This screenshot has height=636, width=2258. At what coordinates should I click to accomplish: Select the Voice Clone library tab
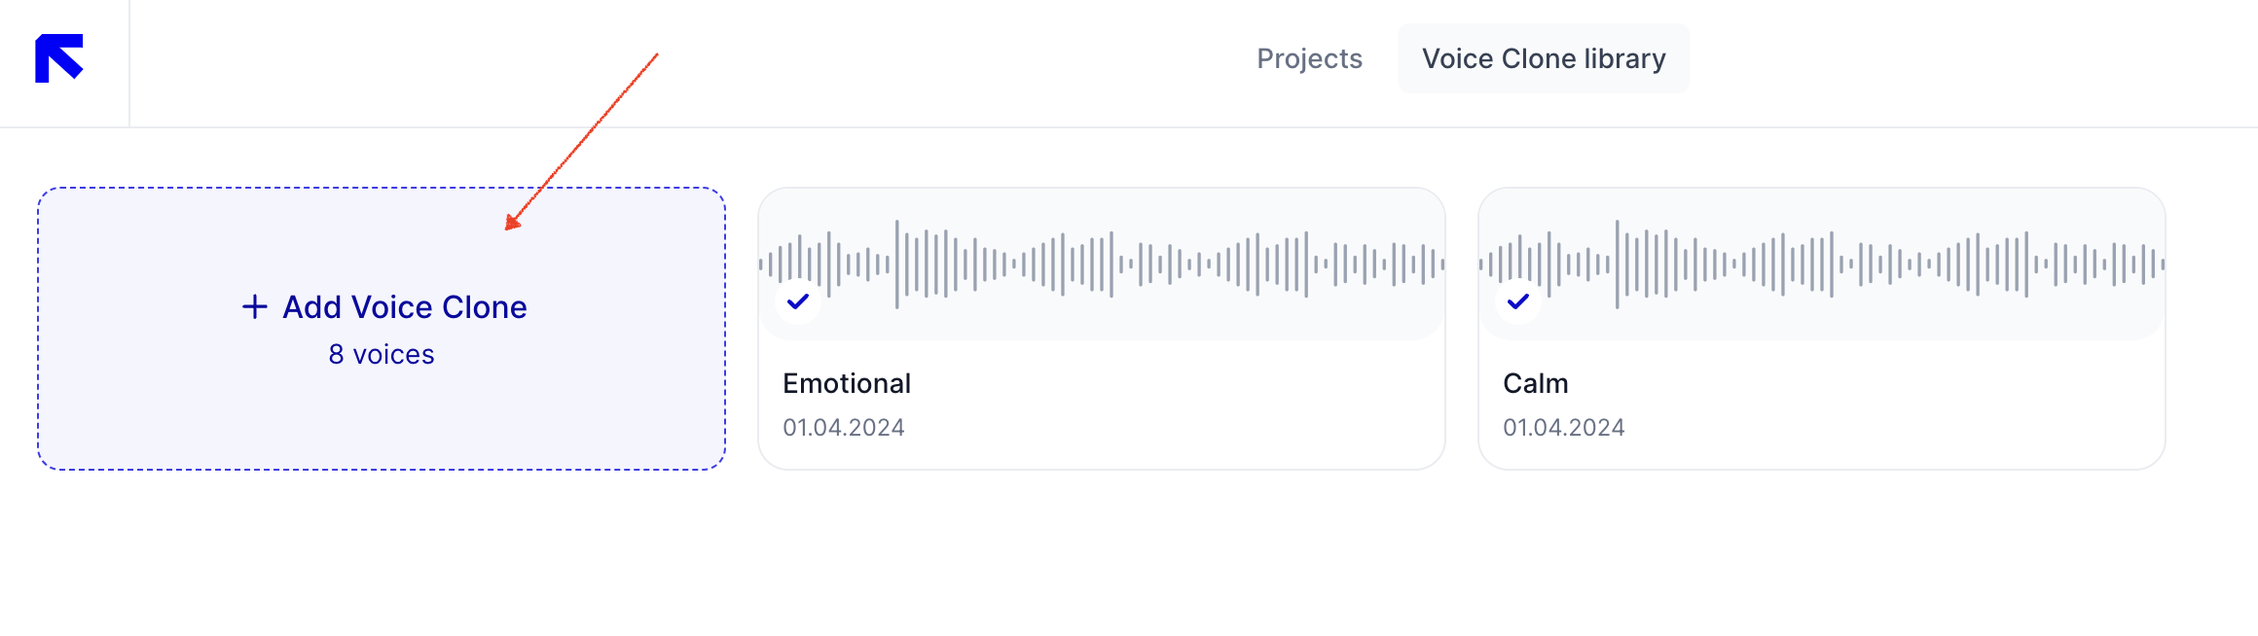(x=1544, y=58)
